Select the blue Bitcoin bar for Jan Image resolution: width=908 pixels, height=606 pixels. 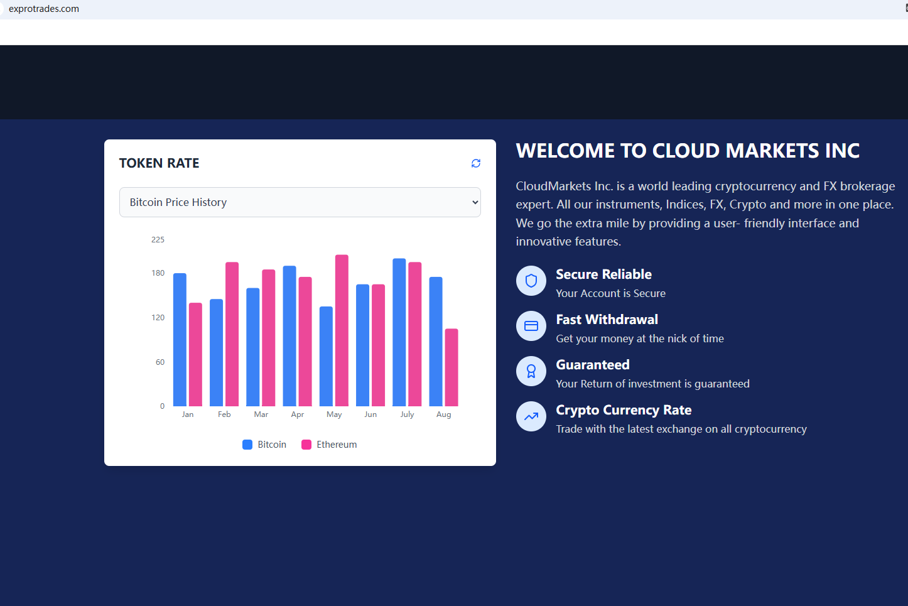click(x=180, y=340)
